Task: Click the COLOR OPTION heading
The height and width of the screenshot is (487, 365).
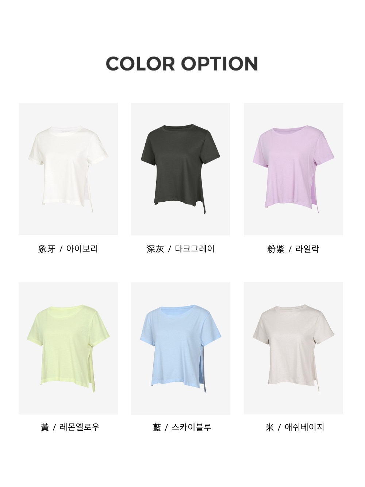Action: [x=182, y=64]
